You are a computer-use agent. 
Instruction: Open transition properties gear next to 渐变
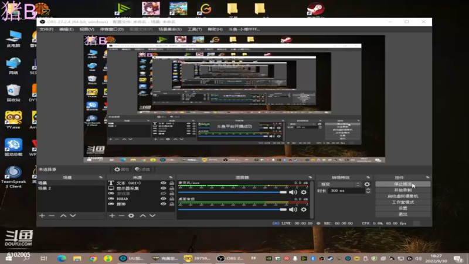(x=367, y=184)
